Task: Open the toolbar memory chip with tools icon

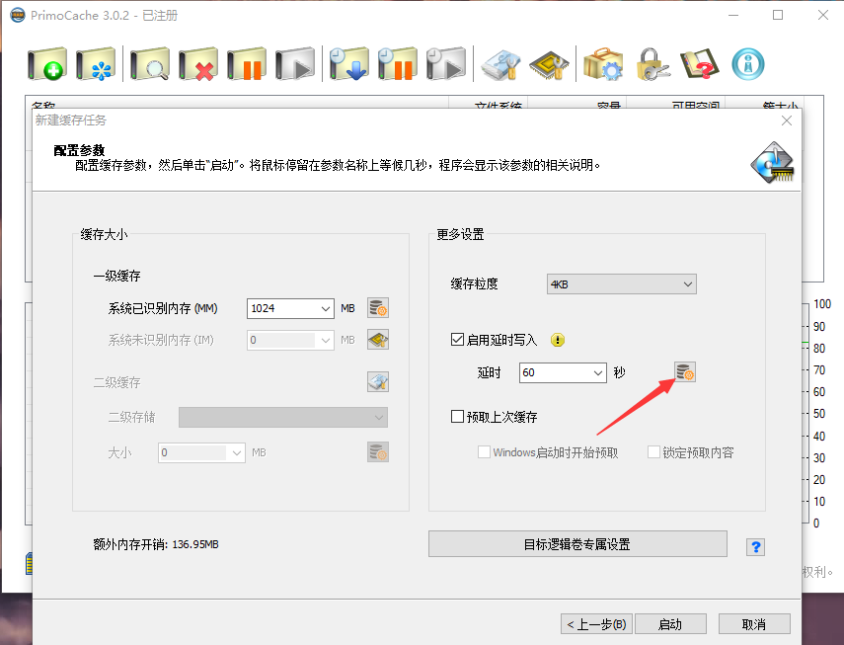Action: [549, 64]
